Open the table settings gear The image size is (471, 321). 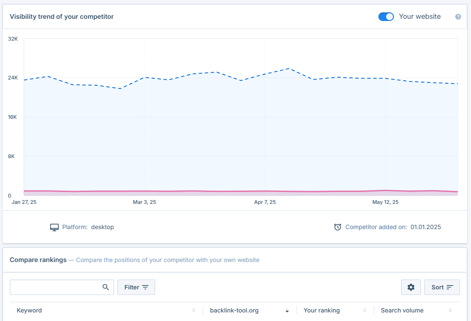(x=411, y=287)
